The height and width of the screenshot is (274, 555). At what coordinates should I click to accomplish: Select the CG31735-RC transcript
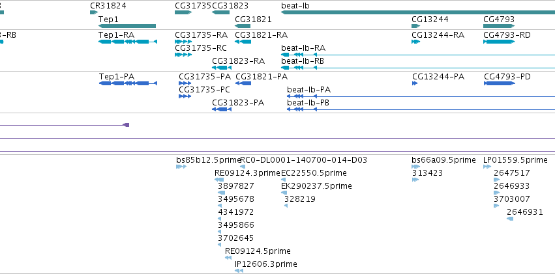183,55
